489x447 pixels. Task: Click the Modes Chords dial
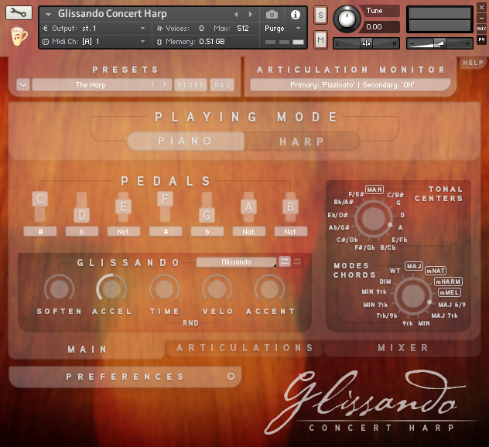(x=413, y=296)
